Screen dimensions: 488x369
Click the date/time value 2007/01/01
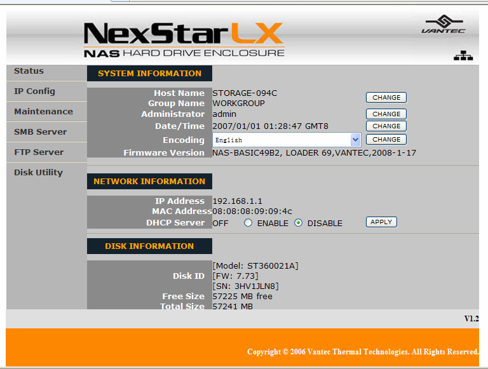click(271, 126)
